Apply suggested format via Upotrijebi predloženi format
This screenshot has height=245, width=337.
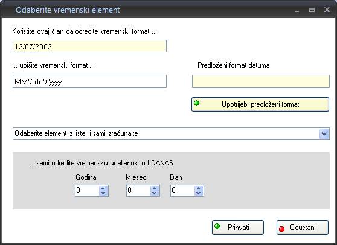(x=260, y=104)
